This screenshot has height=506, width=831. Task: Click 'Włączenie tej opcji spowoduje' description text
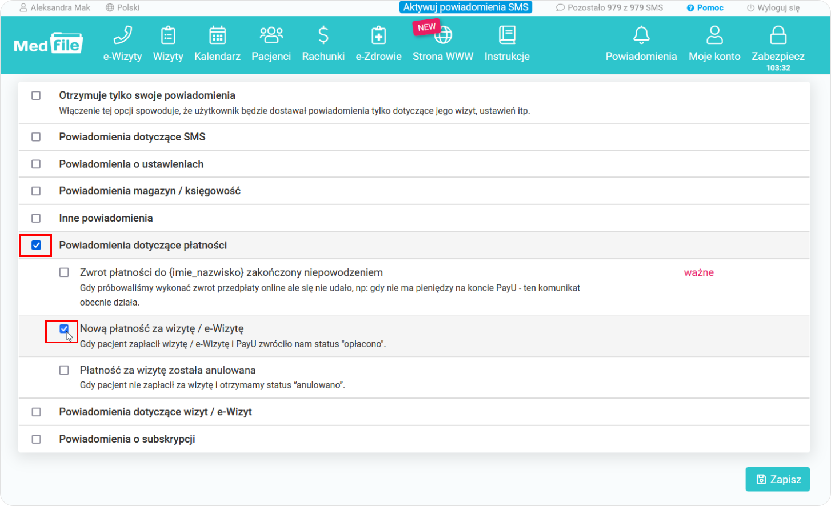tap(294, 111)
